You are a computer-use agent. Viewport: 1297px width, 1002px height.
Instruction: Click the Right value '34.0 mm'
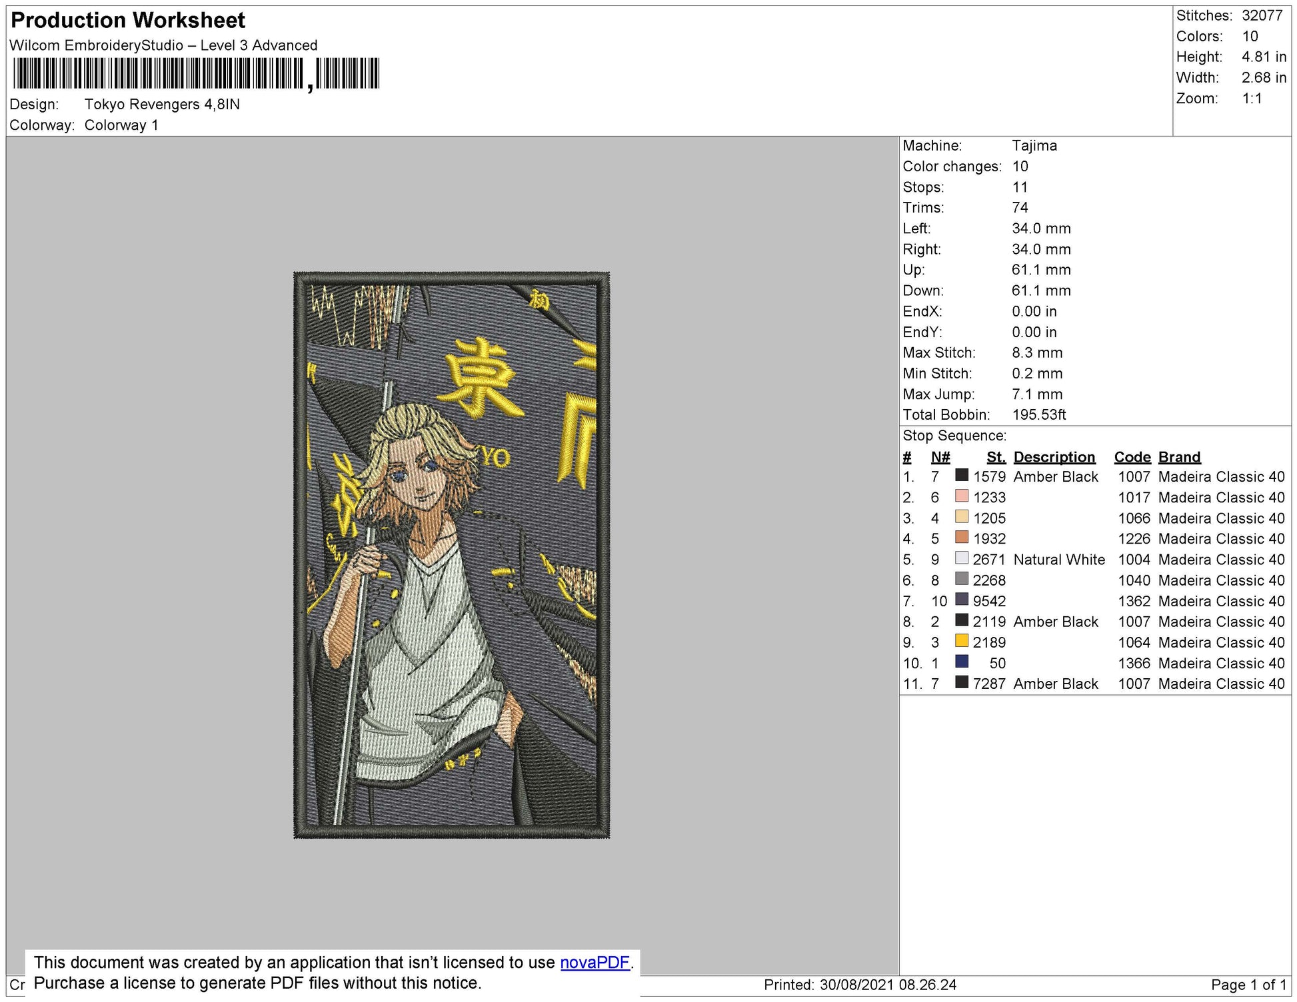(1041, 249)
